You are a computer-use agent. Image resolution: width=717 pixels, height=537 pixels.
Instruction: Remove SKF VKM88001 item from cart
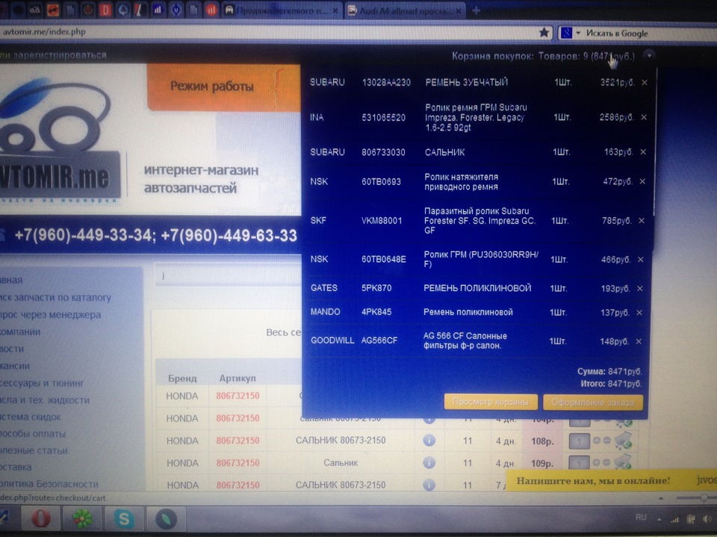[x=642, y=221]
